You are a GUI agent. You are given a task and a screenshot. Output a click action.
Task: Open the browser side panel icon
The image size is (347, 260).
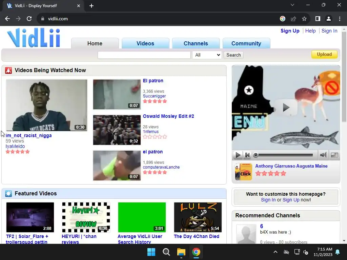coord(318,19)
